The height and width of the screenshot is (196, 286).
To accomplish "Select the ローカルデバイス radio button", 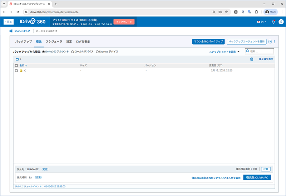I will pyautogui.click(x=73, y=52).
